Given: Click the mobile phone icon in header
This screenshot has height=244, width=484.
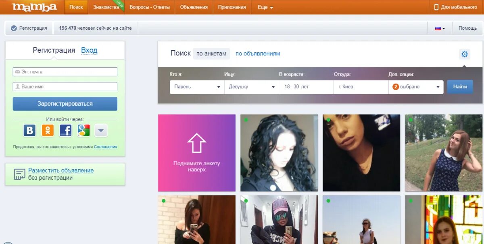Looking at the screenshot, I should pyautogui.click(x=436, y=7).
